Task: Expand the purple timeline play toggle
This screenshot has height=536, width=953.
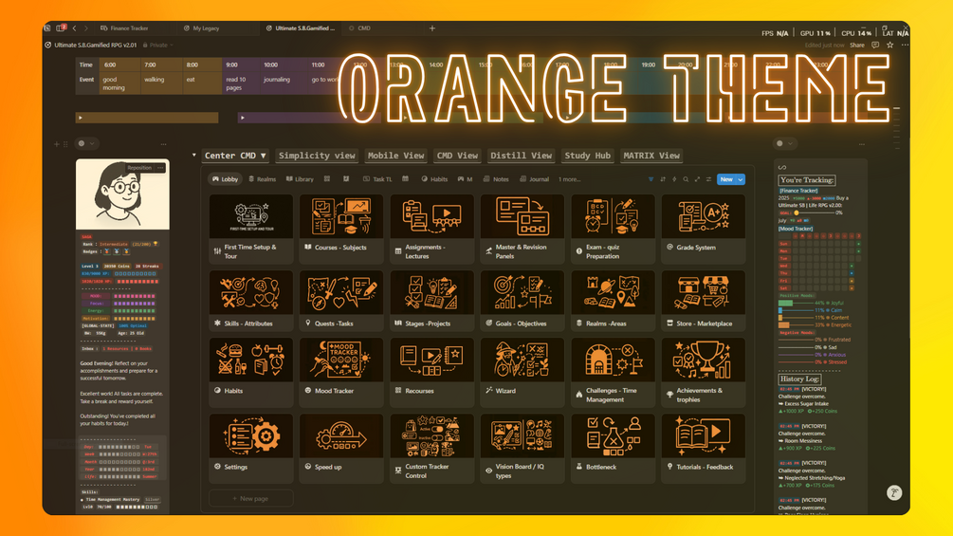Action: (243, 118)
